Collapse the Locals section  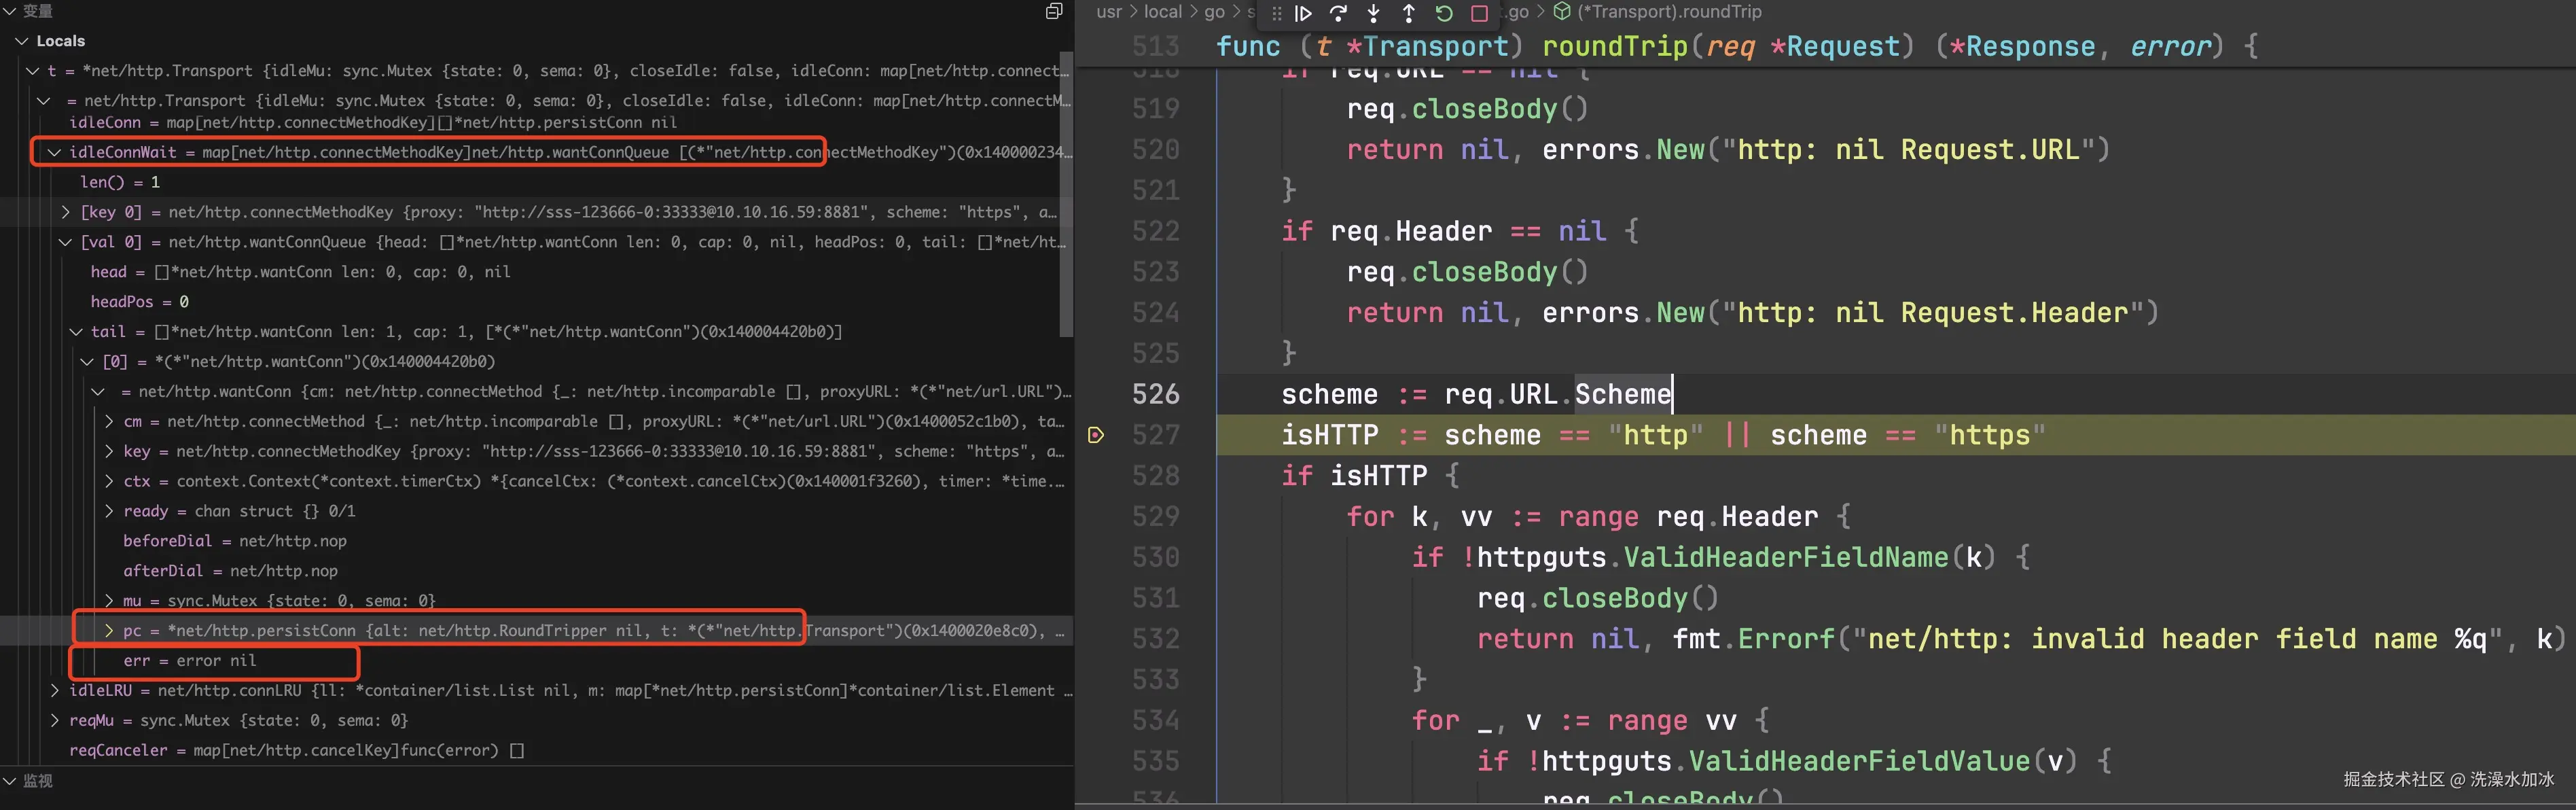(x=22, y=41)
